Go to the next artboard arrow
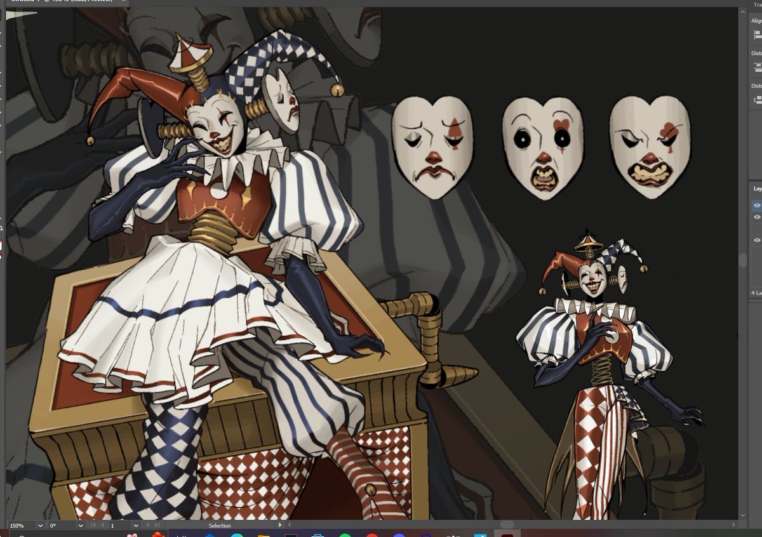The image size is (762, 537). 149,526
